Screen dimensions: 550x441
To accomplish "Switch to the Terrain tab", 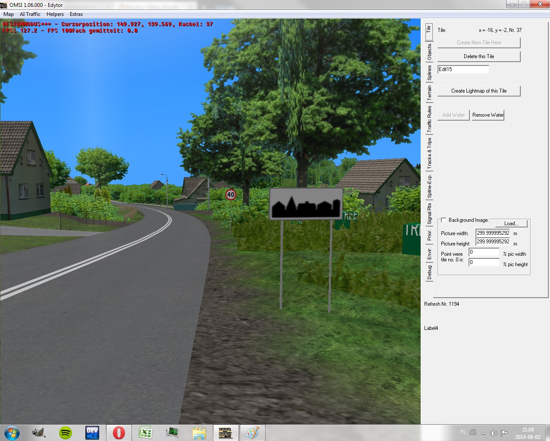I will [x=429, y=93].
